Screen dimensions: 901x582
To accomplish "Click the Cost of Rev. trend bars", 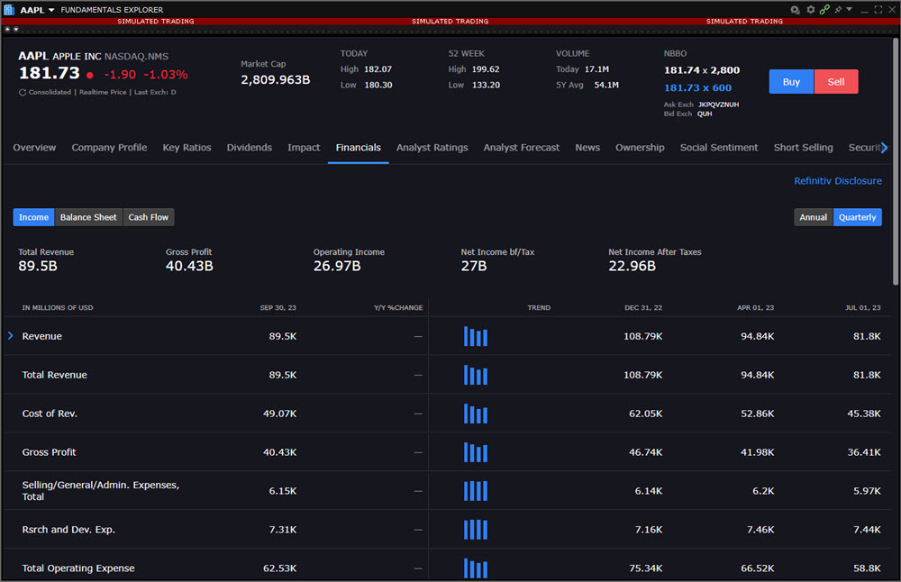I will pyautogui.click(x=476, y=414).
